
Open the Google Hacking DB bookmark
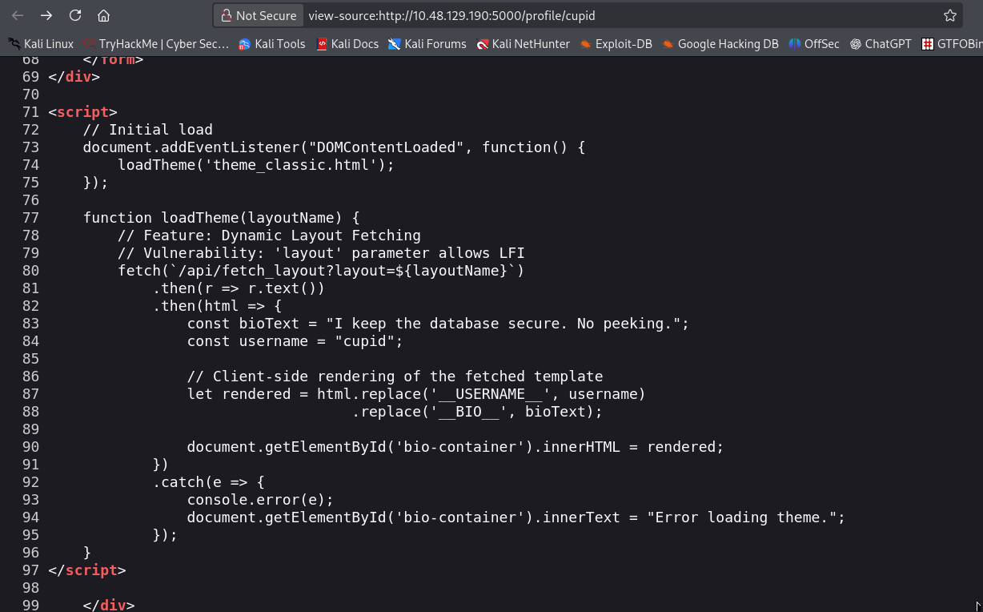point(720,44)
